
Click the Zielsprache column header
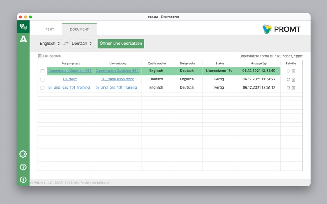(x=187, y=64)
